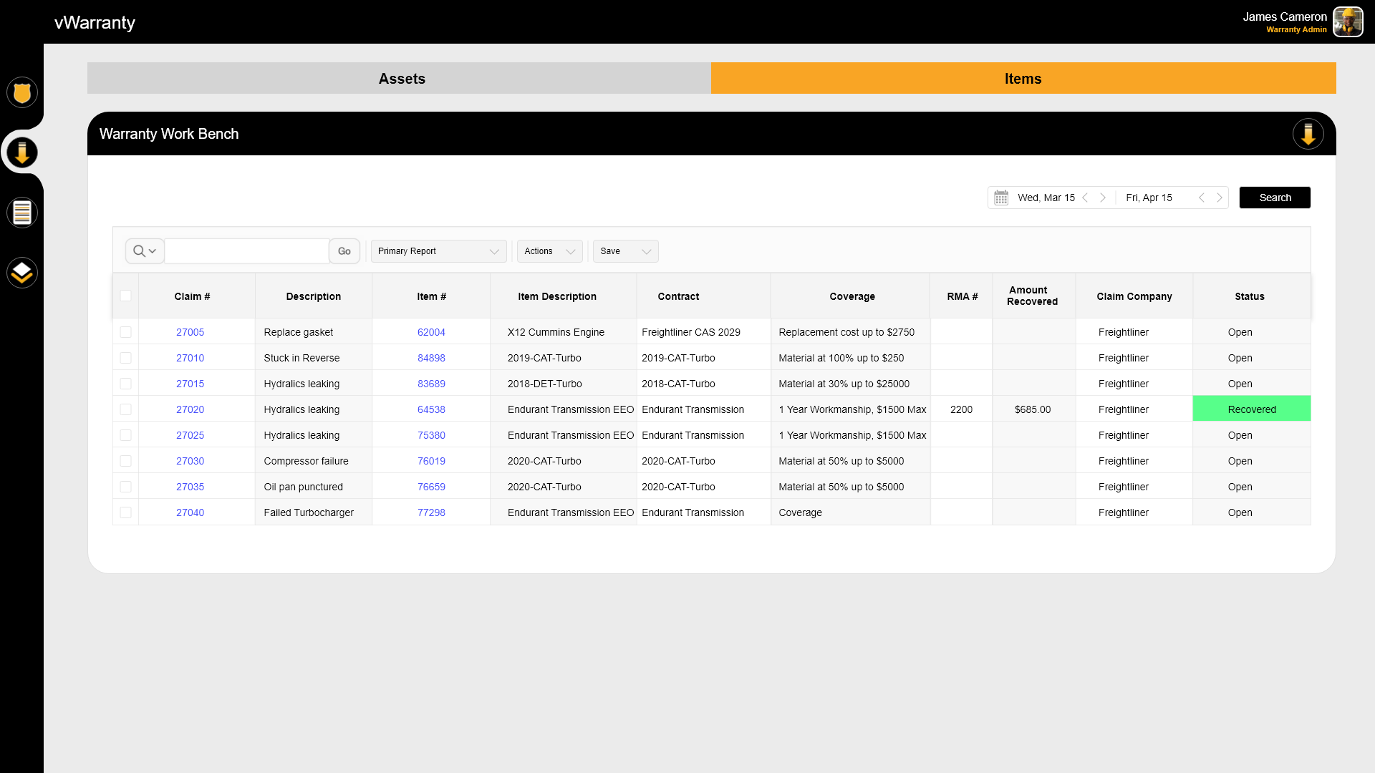The height and width of the screenshot is (773, 1375).
Task: Open item link 64538
Action: coord(431,409)
